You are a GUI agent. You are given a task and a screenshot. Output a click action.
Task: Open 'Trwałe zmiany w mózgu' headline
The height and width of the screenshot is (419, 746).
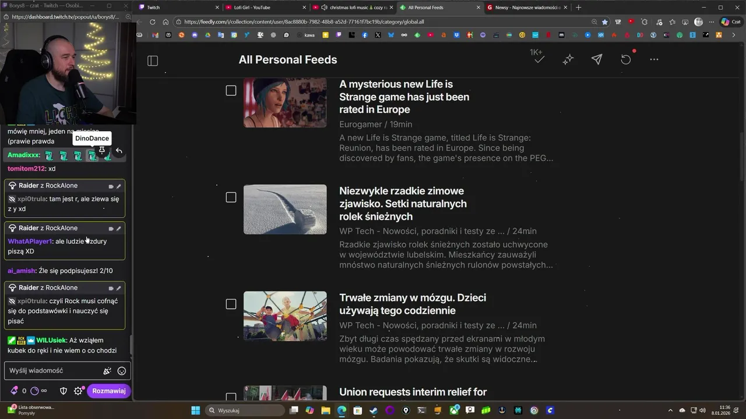413,304
